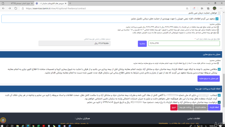
Task: Open Edge settings and more menu
Action: [x=221, y=8]
